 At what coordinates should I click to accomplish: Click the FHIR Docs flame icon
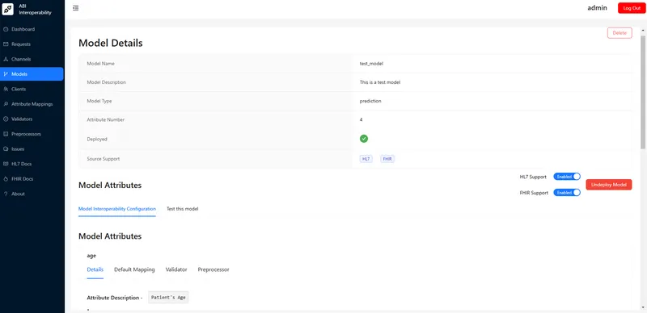coord(6,179)
